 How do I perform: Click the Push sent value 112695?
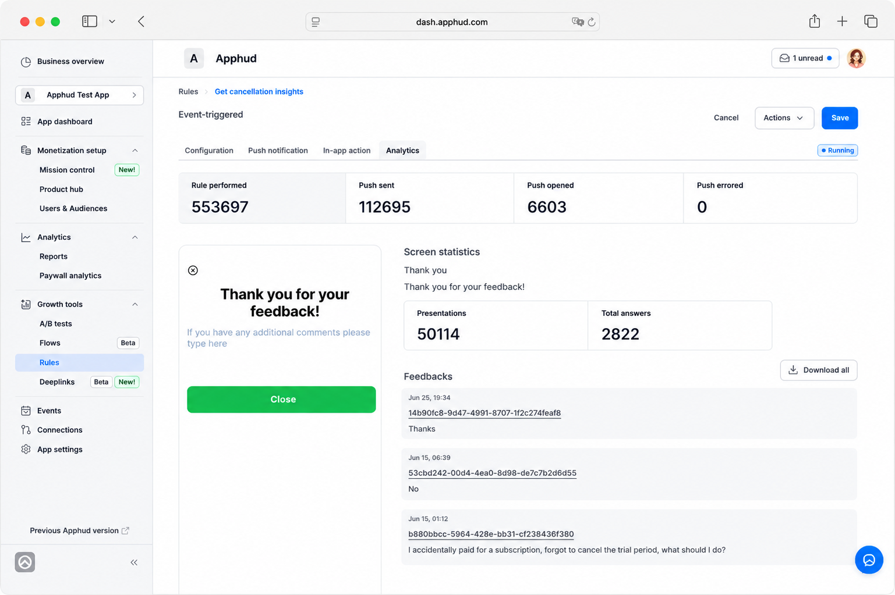[384, 207]
